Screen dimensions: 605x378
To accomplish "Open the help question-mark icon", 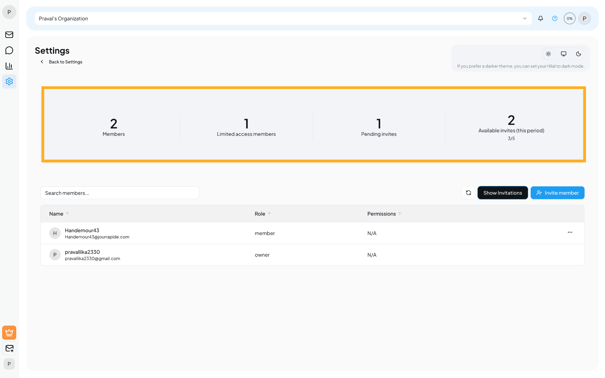I will pos(555,18).
